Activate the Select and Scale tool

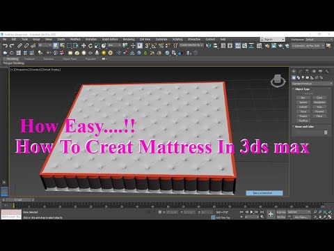tap(97, 46)
